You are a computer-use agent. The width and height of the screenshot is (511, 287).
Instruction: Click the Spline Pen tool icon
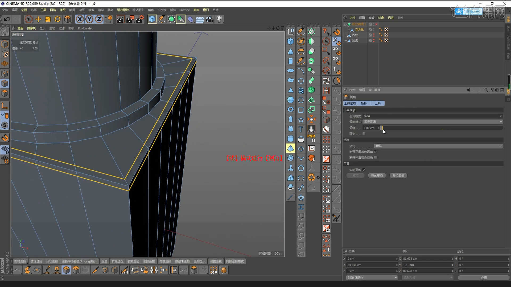(162, 19)
